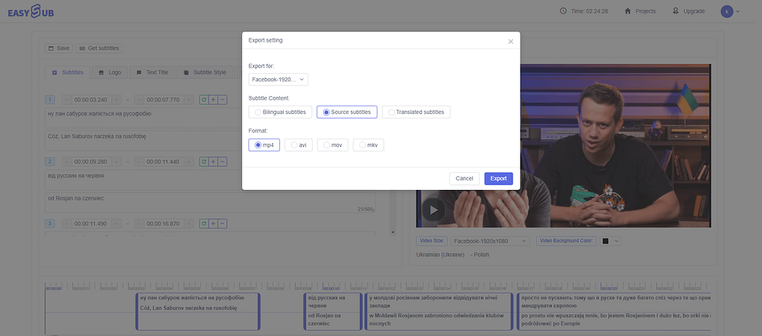
Task: Choose mov format
Action: (332, 145)
